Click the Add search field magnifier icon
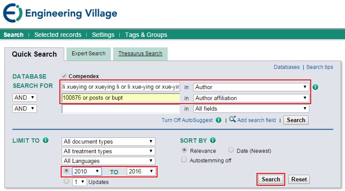Screen dimensions: 345x191 (232, 119)
